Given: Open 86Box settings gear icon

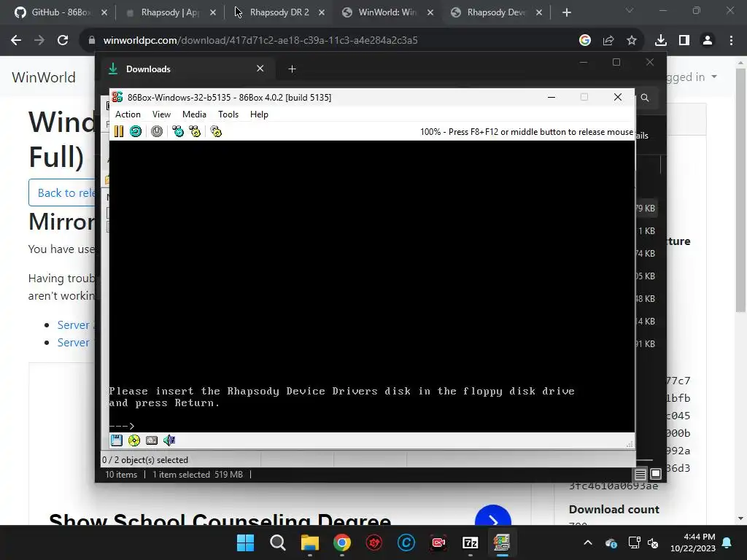Looking at the screenshot, I should pos(216,131).
